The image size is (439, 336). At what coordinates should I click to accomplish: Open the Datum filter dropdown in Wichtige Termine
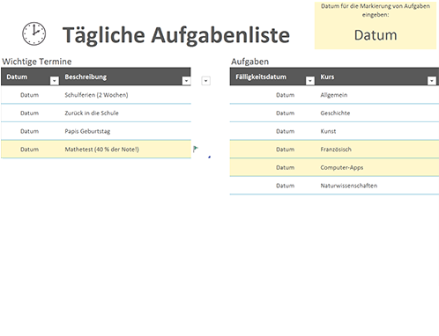coord(55,81)
